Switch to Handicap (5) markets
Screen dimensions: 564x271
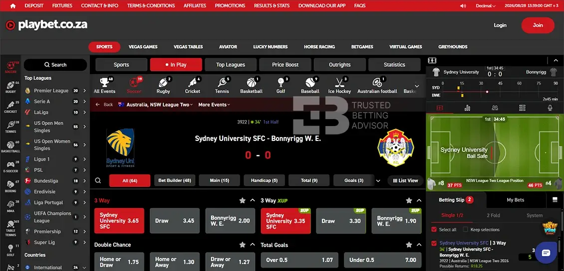pos(265,180)
